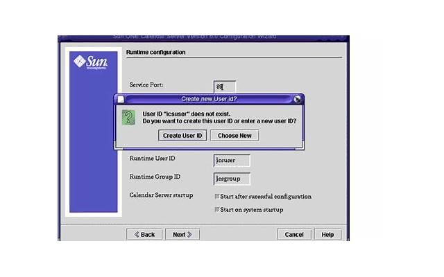Advance the wizard with Next
Viewport: 444px width, 277px height.
[182, 235]
